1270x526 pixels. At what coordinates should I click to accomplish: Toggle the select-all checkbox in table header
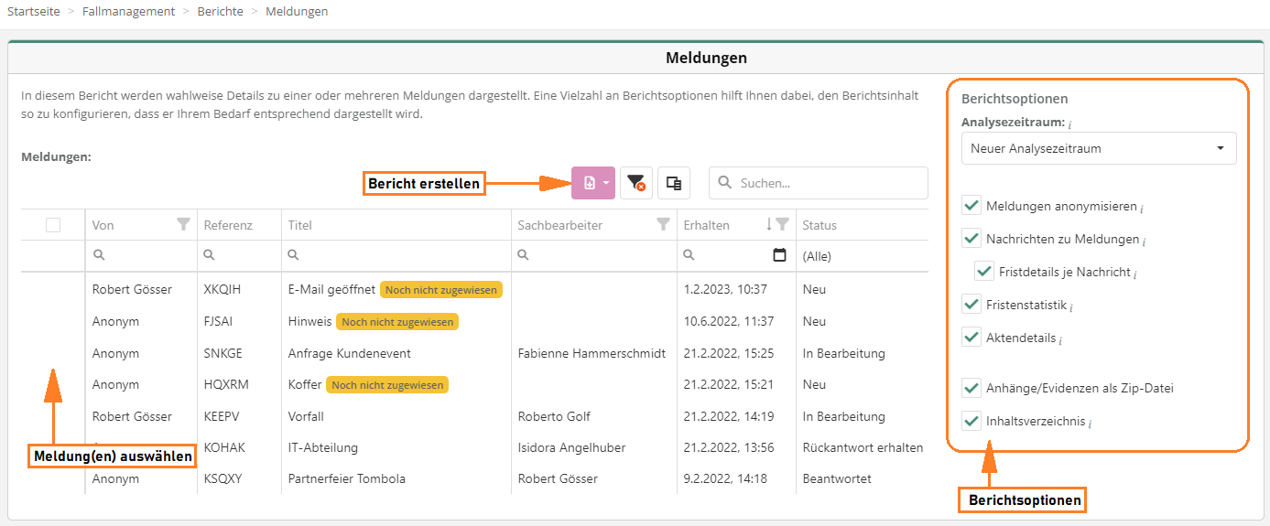(53, 225)
